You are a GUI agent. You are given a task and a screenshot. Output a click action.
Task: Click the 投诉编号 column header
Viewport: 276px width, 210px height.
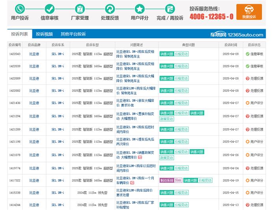15,45
